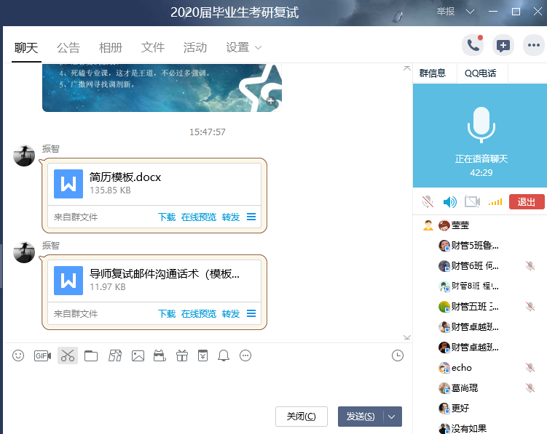Open message history clock icon

[x=397, y=355]
